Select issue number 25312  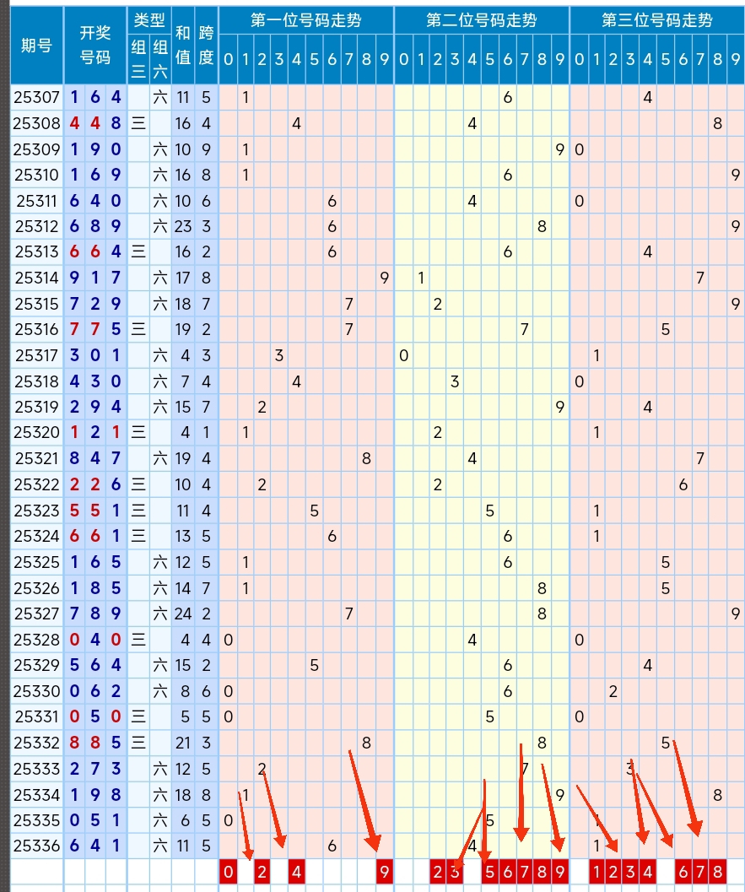tap(37, 226)
